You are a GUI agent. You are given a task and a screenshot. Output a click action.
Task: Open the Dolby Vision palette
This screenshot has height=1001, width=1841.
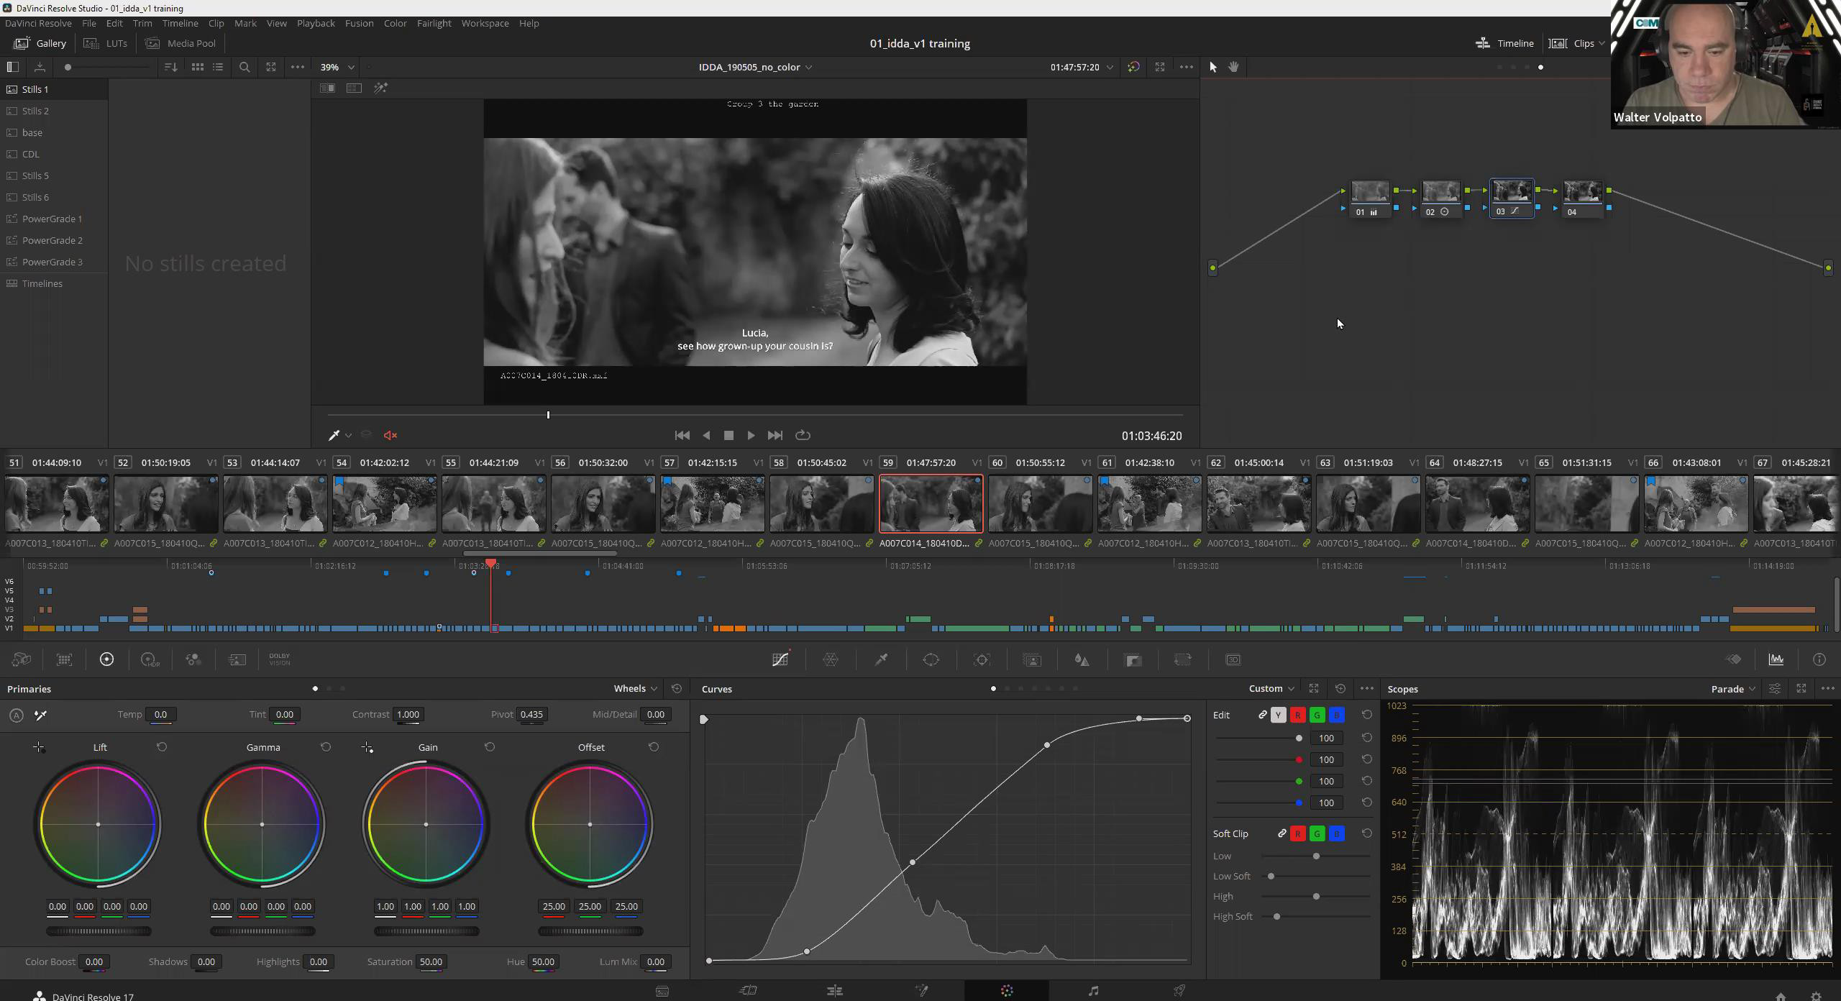coord(280,659)
